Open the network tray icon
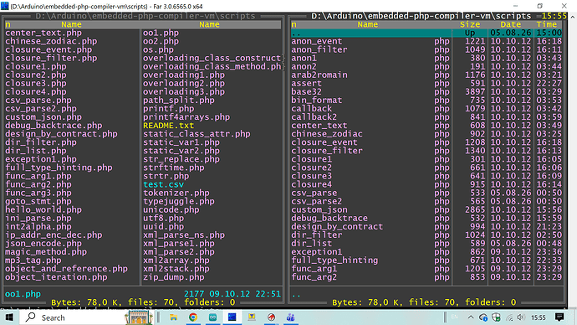Screen dimensions: 577x325 click(509, 317)
